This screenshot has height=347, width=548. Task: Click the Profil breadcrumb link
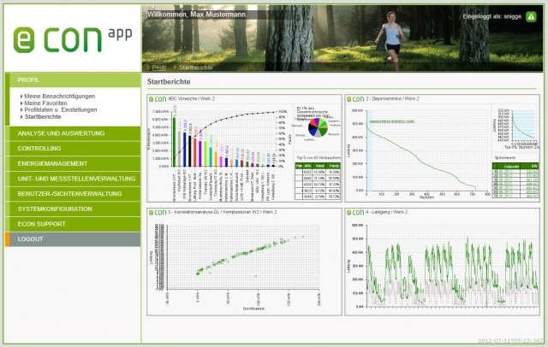pos(160,67)
